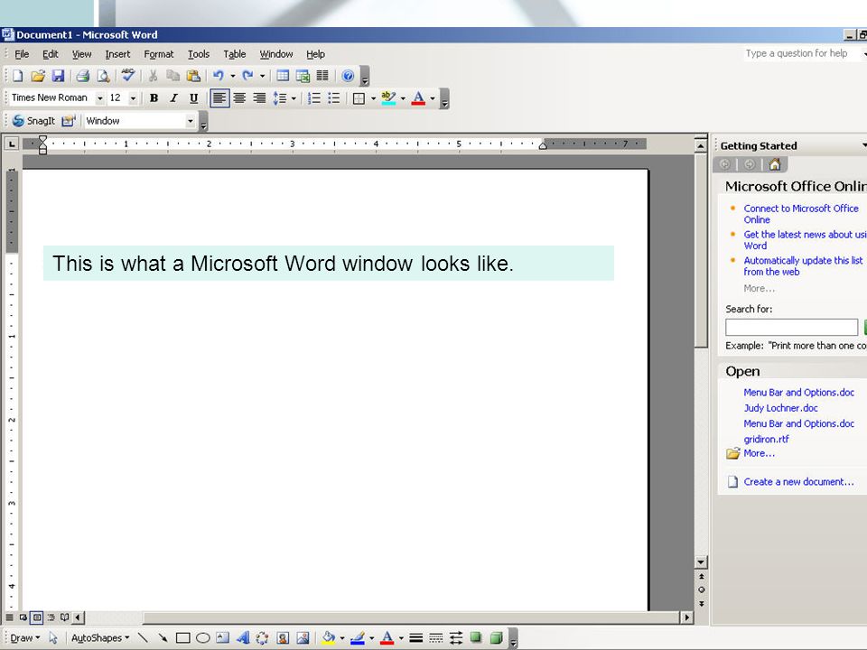Open the font name dropdown

coord(100,98)
